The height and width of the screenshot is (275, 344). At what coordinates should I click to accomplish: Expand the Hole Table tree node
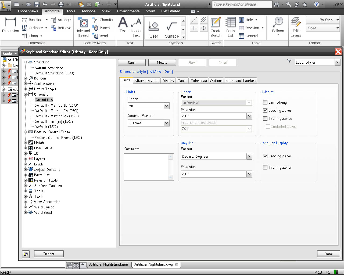click(26, 148)
